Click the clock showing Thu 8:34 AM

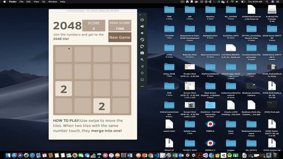tap(255, 2)
